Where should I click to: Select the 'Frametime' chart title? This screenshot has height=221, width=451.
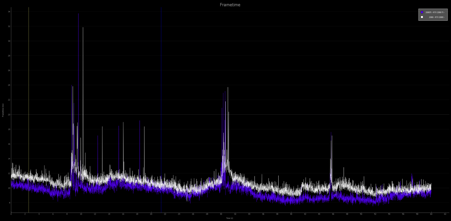230,5
